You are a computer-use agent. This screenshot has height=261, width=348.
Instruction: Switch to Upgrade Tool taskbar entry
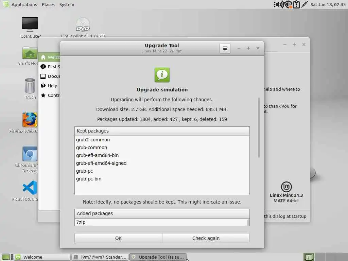pyautogui.click(x=158, y=257)
